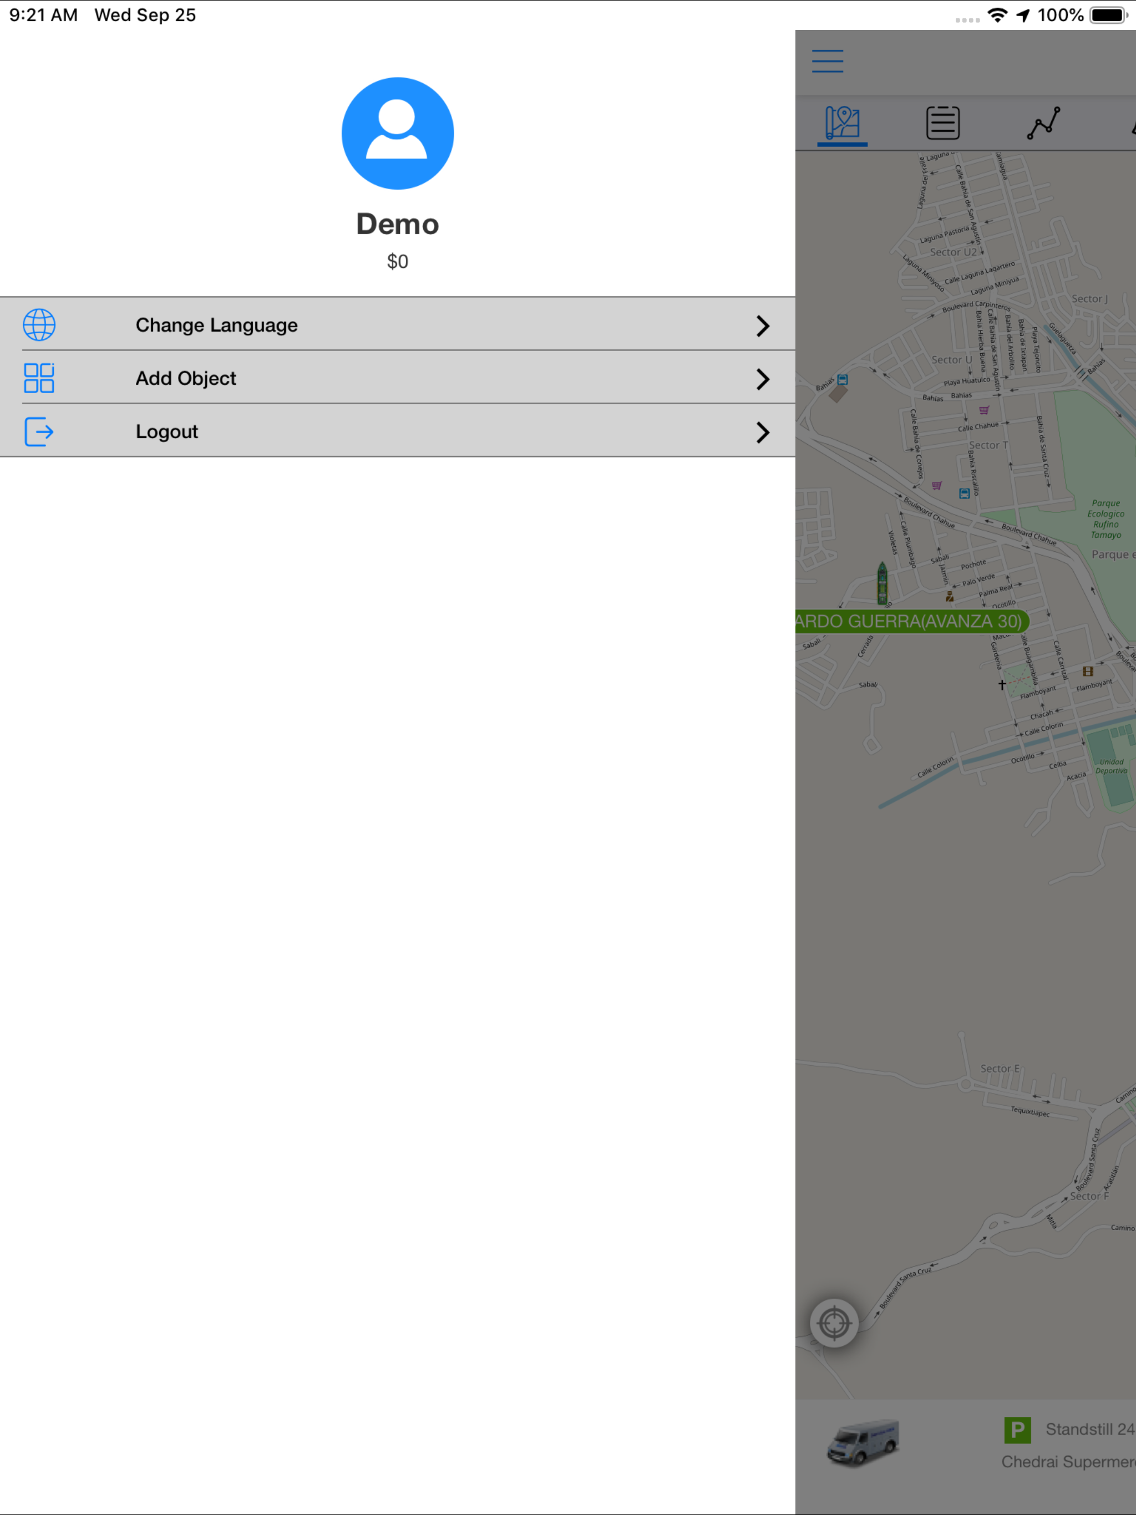Screen dimensions: 1136x1515
Task: Open Add Object menu item
Action: (x=397, y=378)
